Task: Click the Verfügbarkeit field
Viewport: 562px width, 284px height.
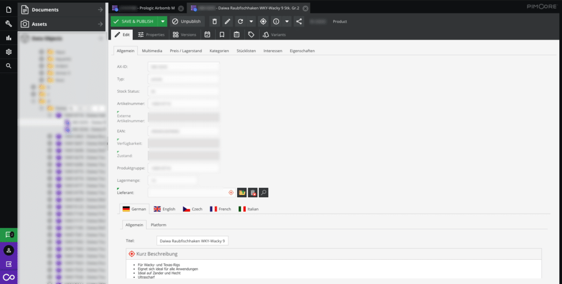Action: tap(183, 143)
